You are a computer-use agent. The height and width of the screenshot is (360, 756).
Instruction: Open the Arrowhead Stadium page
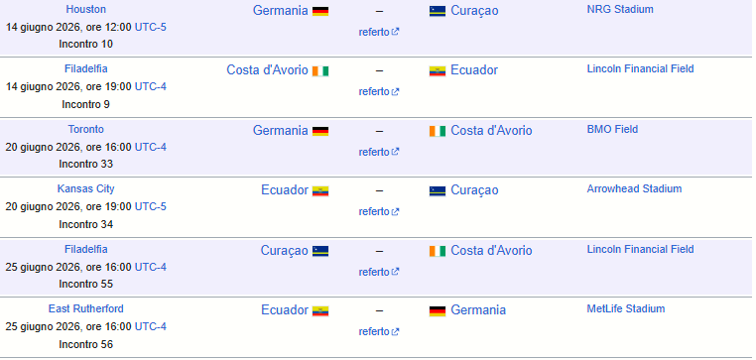pos(634,188)
